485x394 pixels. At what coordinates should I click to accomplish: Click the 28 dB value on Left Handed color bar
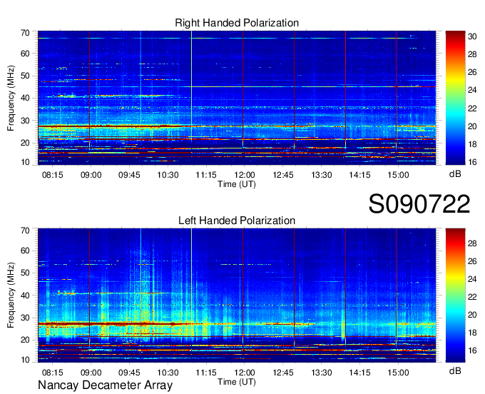pyautogui.click(x=472, y=243)
